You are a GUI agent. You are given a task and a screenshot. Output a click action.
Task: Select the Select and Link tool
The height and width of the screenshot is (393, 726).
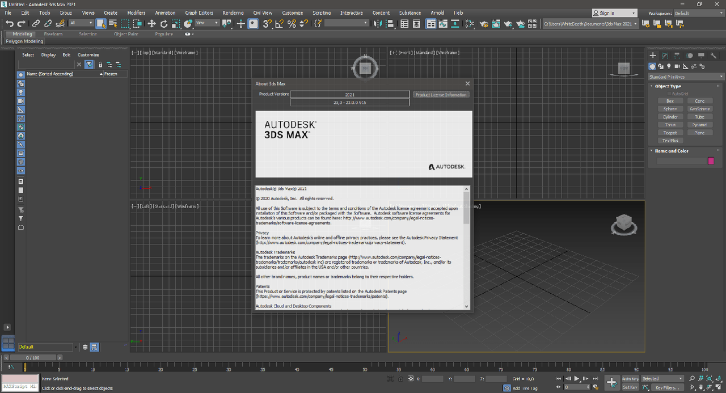coord(36,24)
